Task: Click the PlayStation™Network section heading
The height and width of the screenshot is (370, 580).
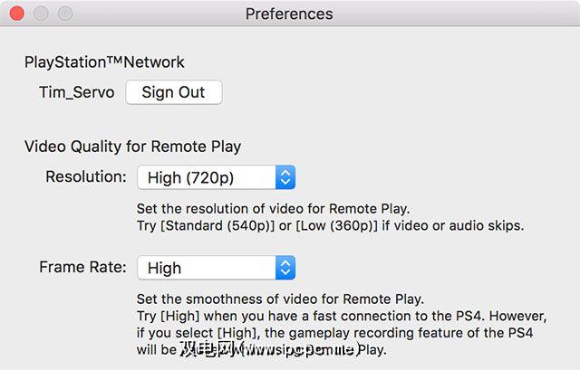Action: tap(104, 62)
